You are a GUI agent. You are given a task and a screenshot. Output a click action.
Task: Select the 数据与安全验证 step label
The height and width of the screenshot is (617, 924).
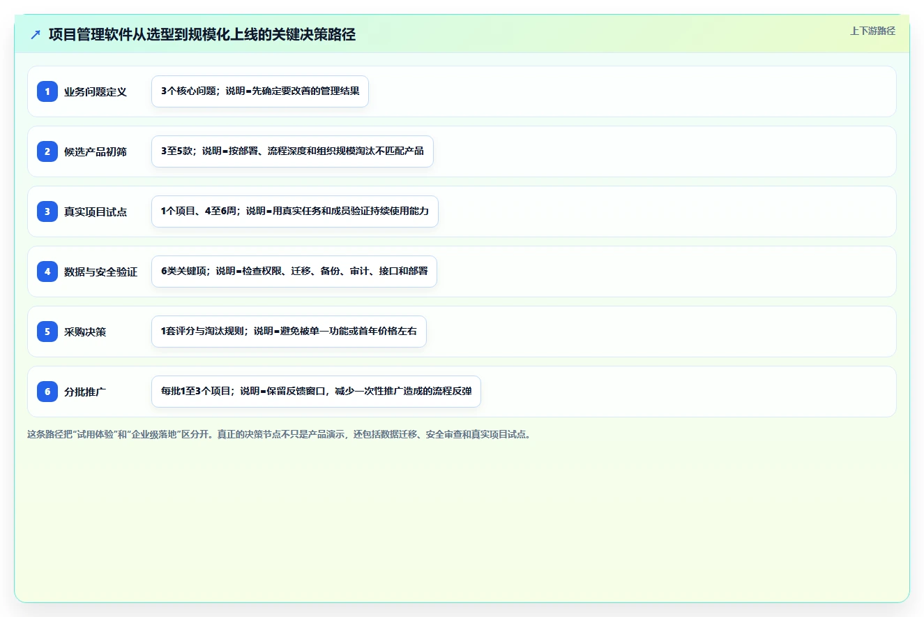tap(101, 272)
